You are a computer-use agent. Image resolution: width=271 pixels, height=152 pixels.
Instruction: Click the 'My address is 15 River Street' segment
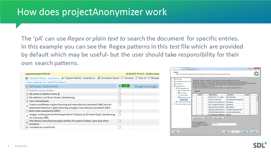(52, 98)
